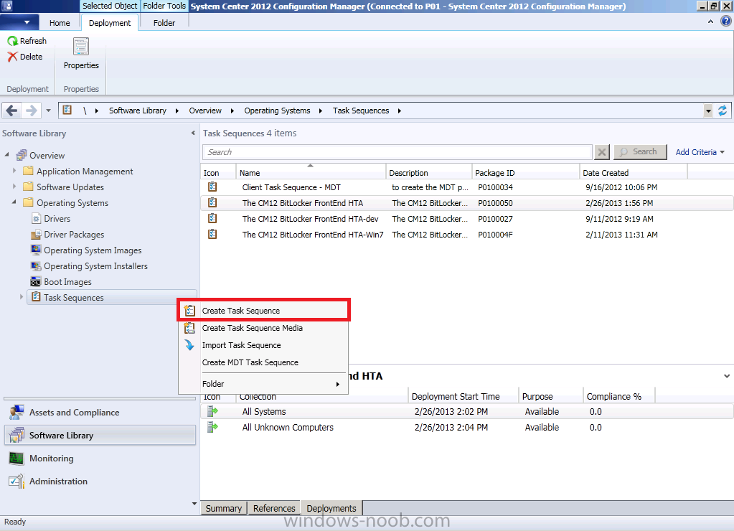The image size is (734, 531).
Task: Open the Deployments tab
Action: 331,509
